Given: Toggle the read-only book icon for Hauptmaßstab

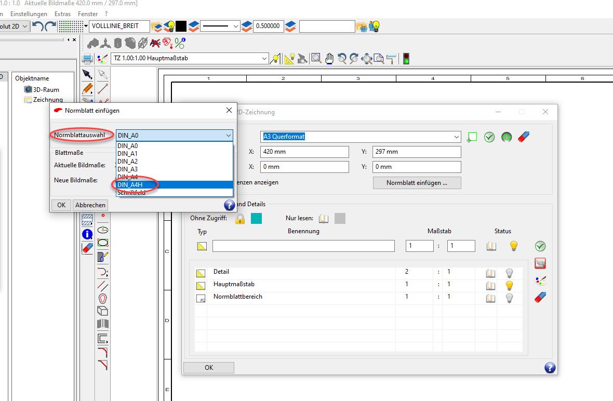Looking at the screenshot, I should tap(490, 285).
